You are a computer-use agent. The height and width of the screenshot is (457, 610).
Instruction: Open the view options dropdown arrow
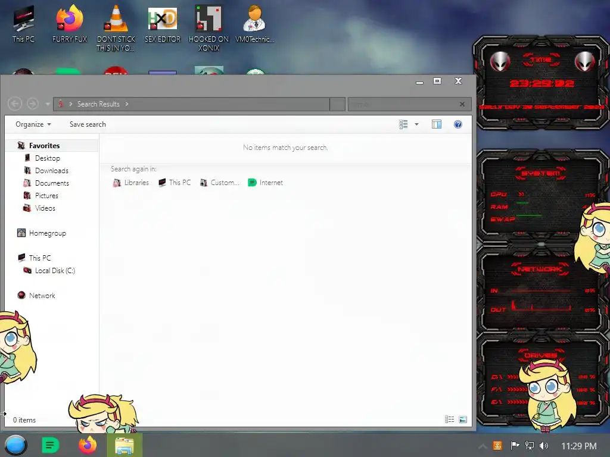pos(416,124)
